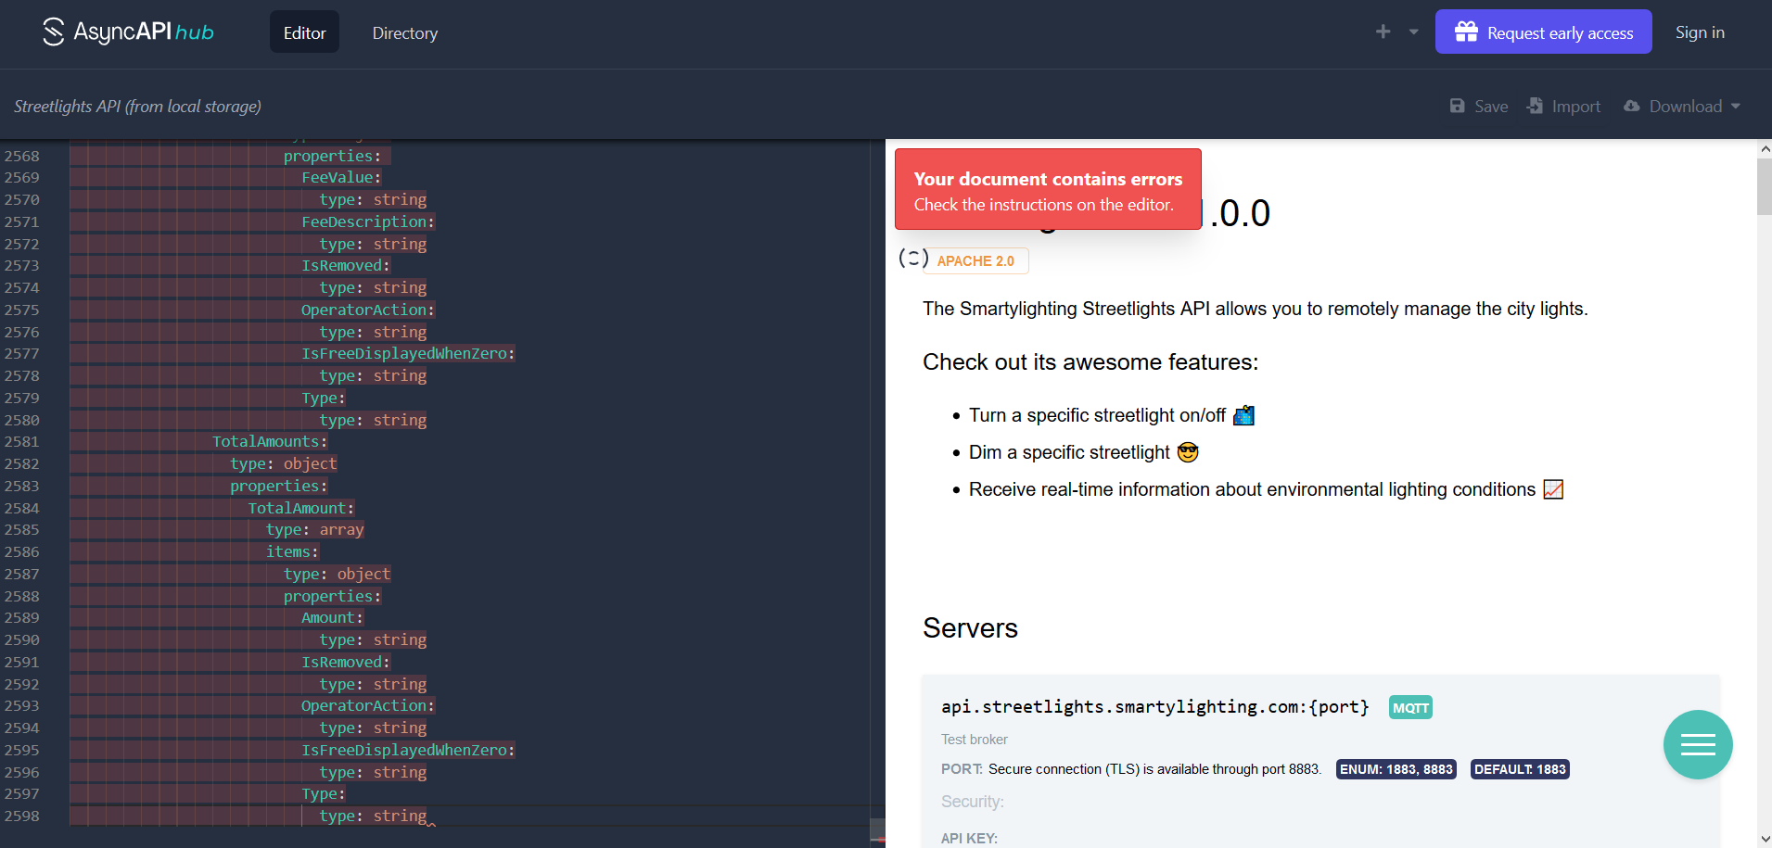Click the plus icon in header
This screenshot has width=1772, height=848.
pyautogui.click(x=1383, y=32)
